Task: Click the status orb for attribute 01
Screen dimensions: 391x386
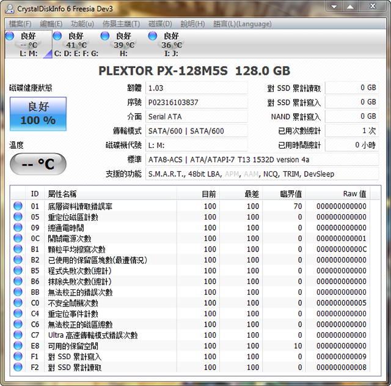Action: [18, 206]
